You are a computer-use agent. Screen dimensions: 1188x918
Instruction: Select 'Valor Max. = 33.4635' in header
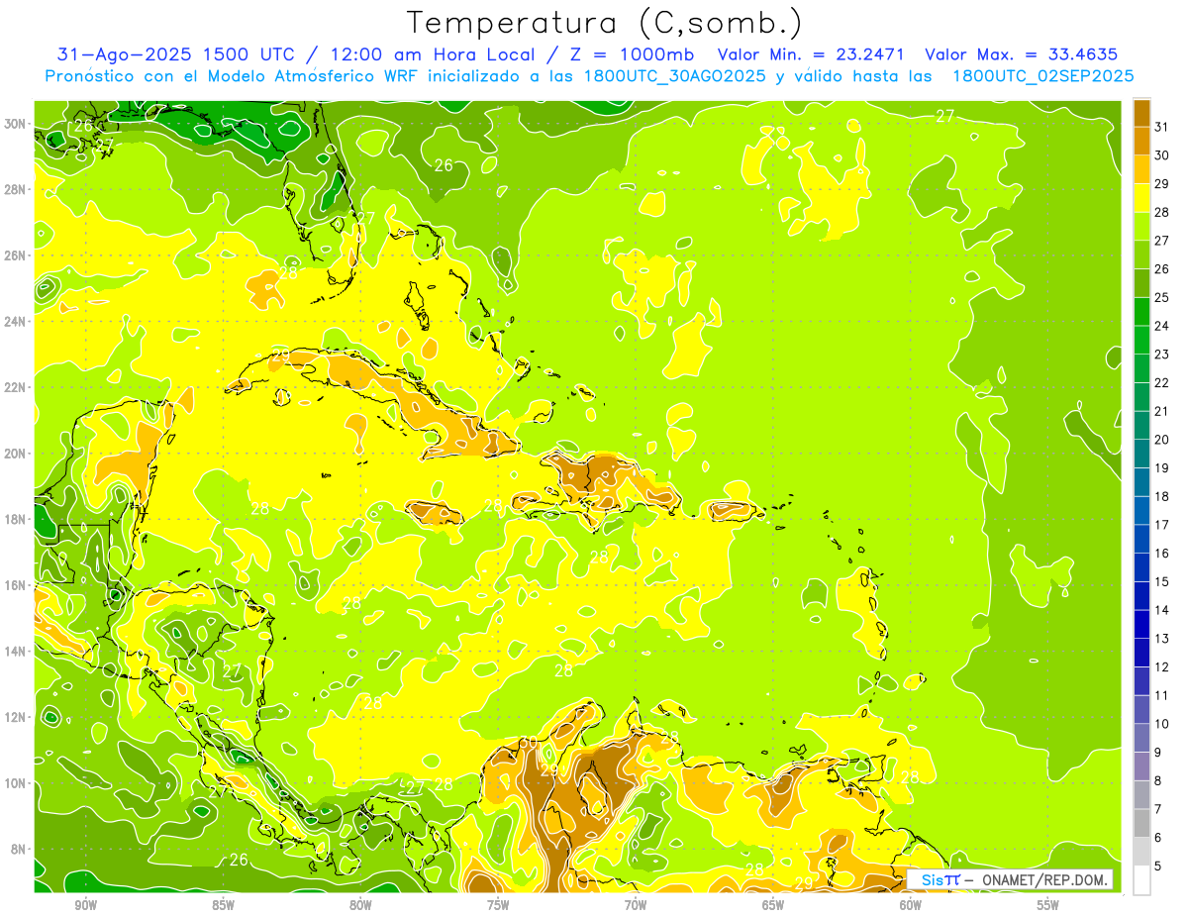[1022, 54]
